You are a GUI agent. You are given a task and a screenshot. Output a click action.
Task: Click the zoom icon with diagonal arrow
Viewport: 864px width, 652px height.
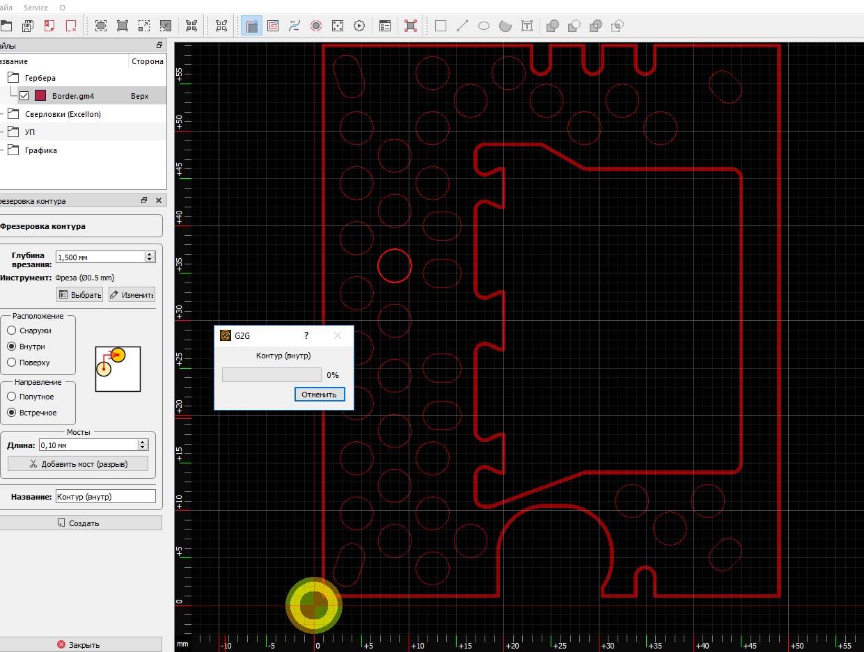[166, 26]
